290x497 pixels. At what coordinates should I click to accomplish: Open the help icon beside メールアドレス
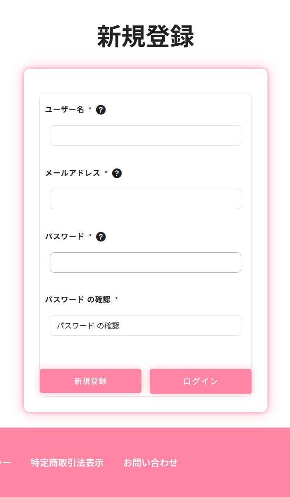pyautogui.click(x=118, y=173)
